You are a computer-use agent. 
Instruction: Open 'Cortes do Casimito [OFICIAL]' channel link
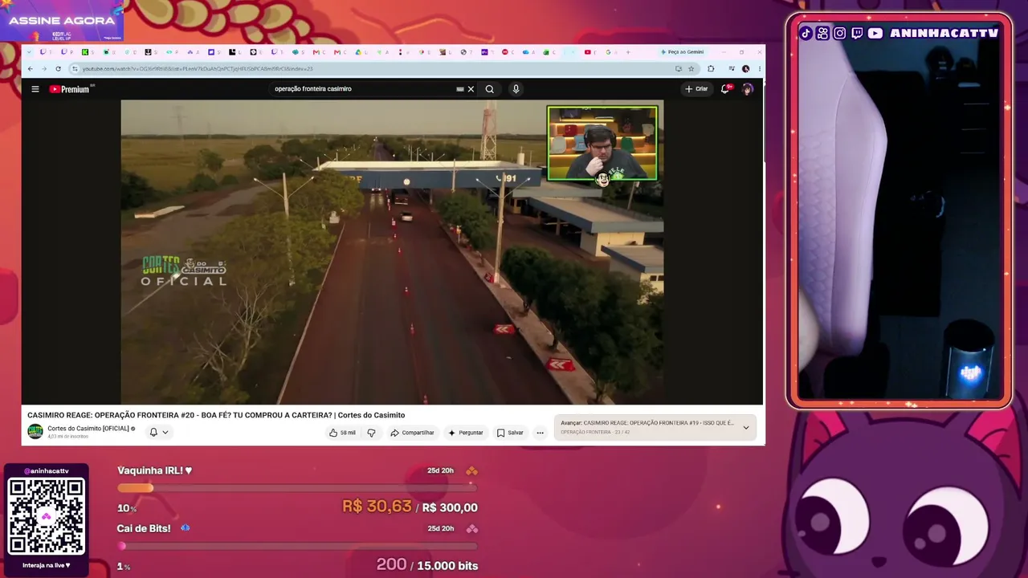[x=88, y=429]
